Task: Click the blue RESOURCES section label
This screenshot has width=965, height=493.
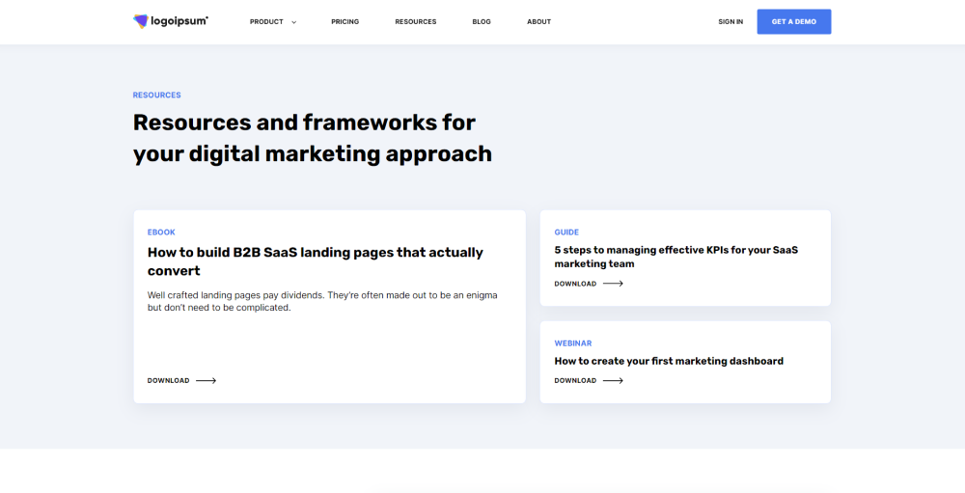Action: 157,96
